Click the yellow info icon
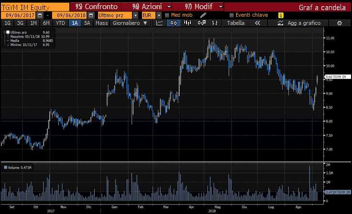 281,15
